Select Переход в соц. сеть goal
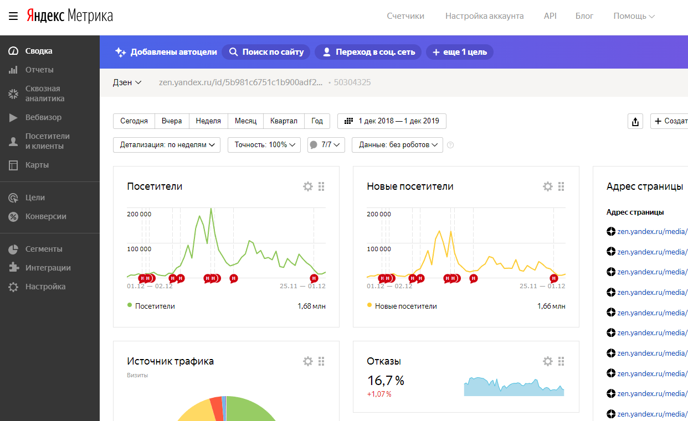The width and height of the screenshot is (688, 421). click(368, 52)
